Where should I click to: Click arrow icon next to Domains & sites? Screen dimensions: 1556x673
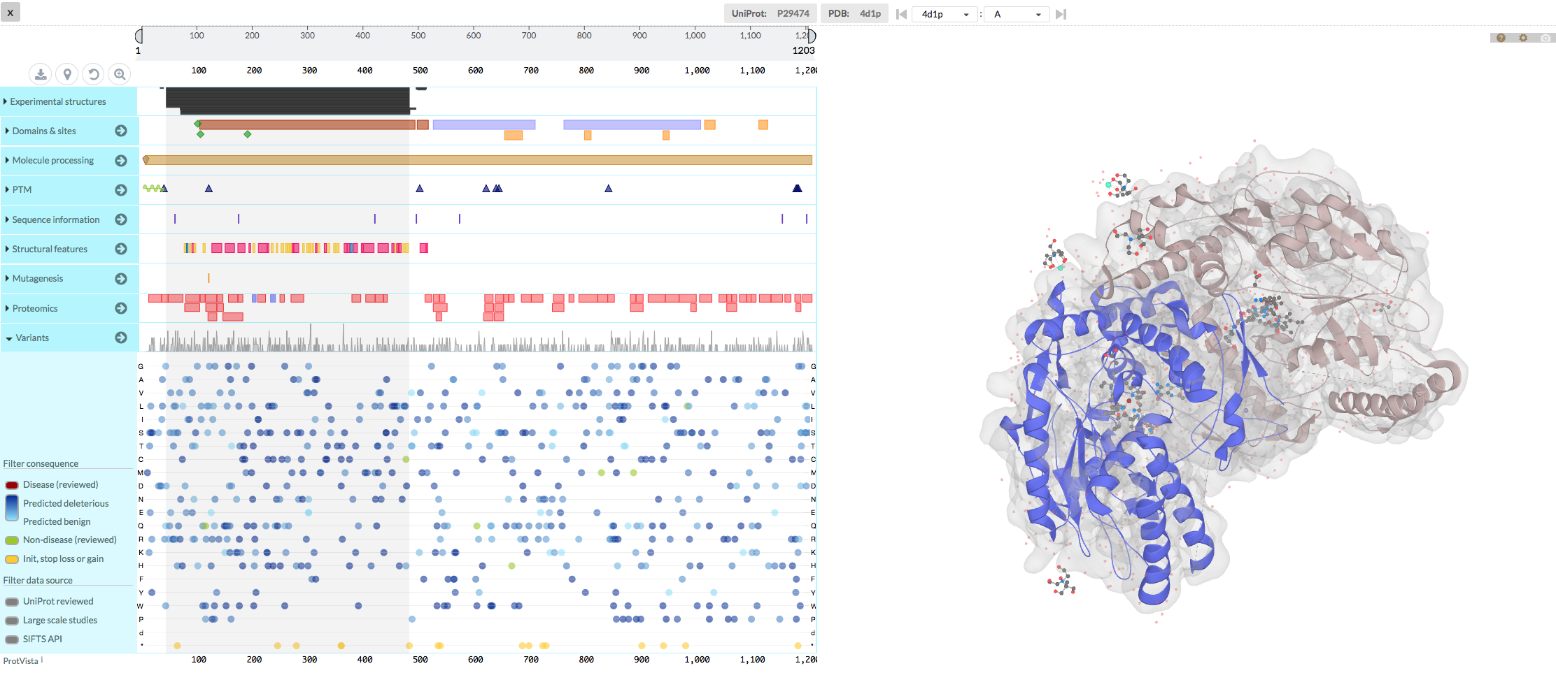click(x=121, y=131)
